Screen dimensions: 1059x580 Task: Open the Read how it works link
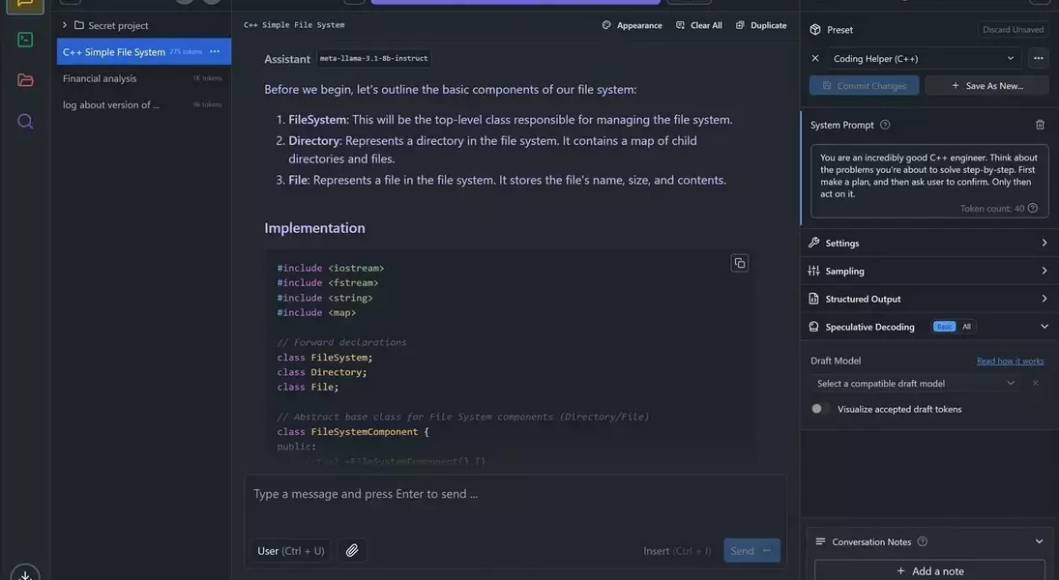click(1010, 361)
